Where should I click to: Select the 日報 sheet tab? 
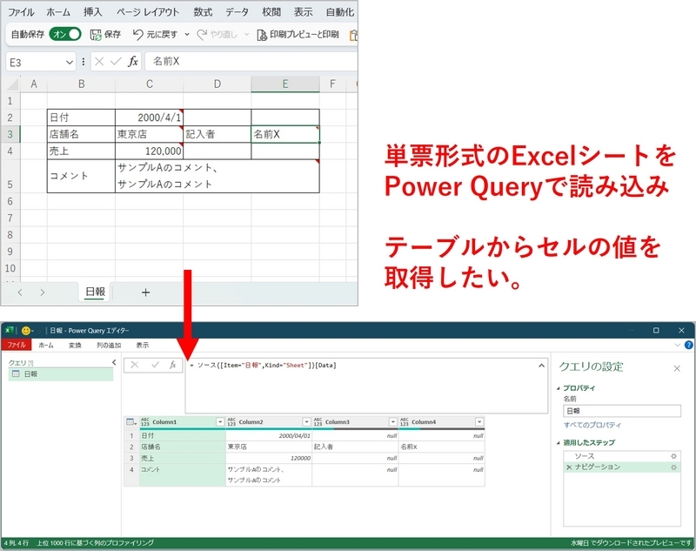[95, 292]
